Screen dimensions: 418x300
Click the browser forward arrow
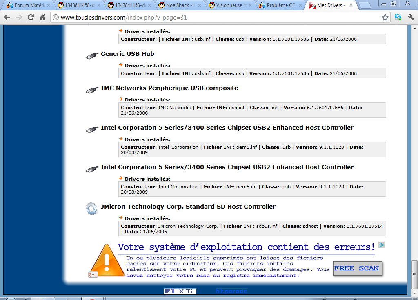tap(19, 18)
